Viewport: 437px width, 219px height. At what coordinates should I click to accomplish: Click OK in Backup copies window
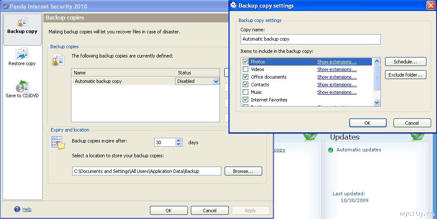coord(168,211)
